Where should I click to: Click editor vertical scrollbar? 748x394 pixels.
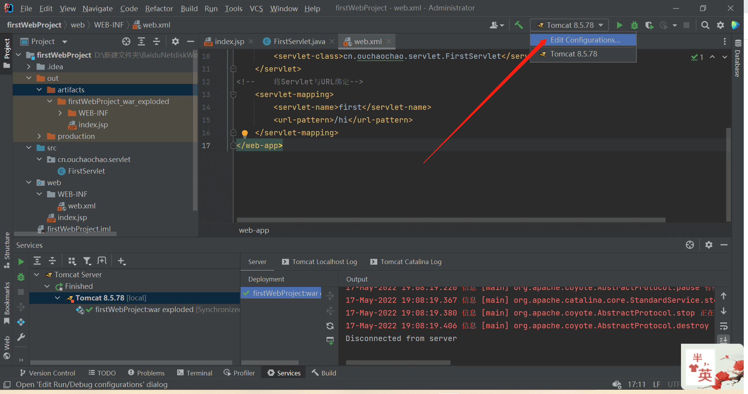click(x=728, y=174)
